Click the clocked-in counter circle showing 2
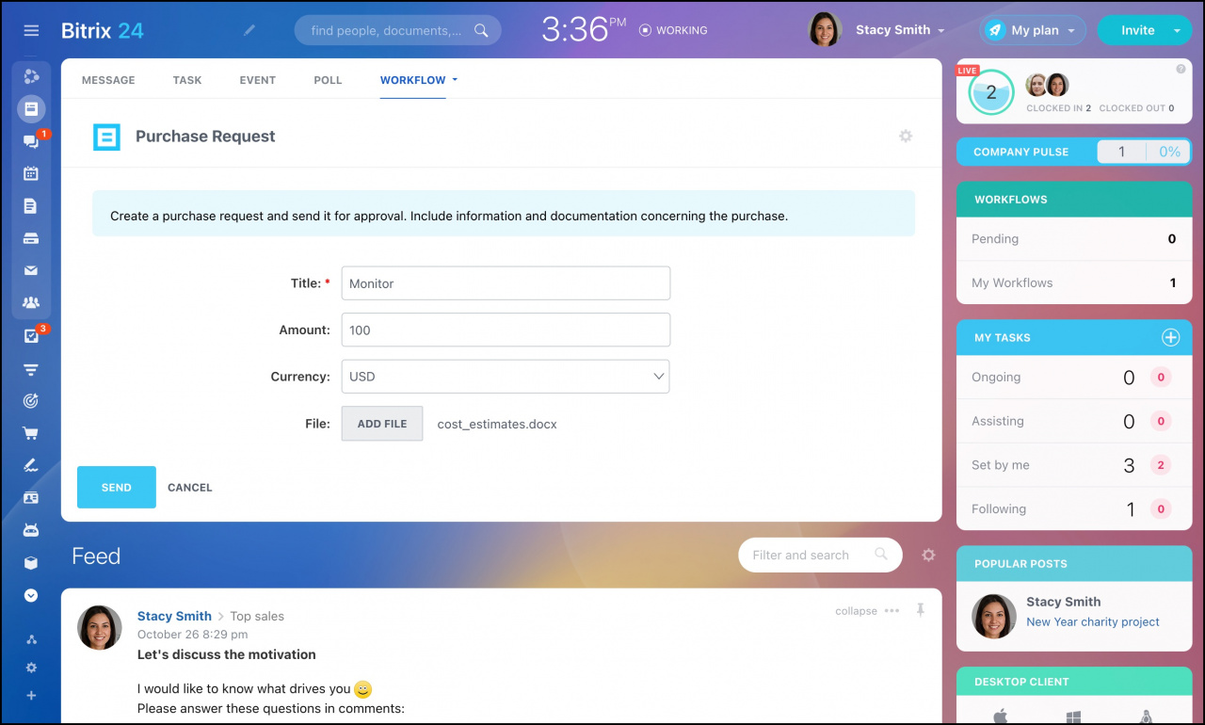Viewport: 1205px width, 725px height. pos(991,92)
